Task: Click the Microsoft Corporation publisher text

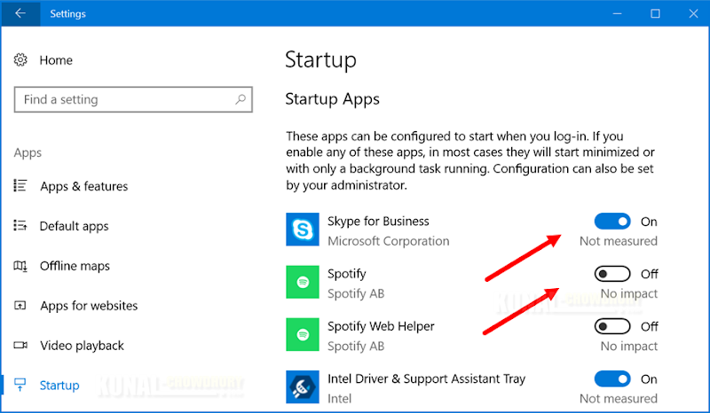Action: coord(389,241)
